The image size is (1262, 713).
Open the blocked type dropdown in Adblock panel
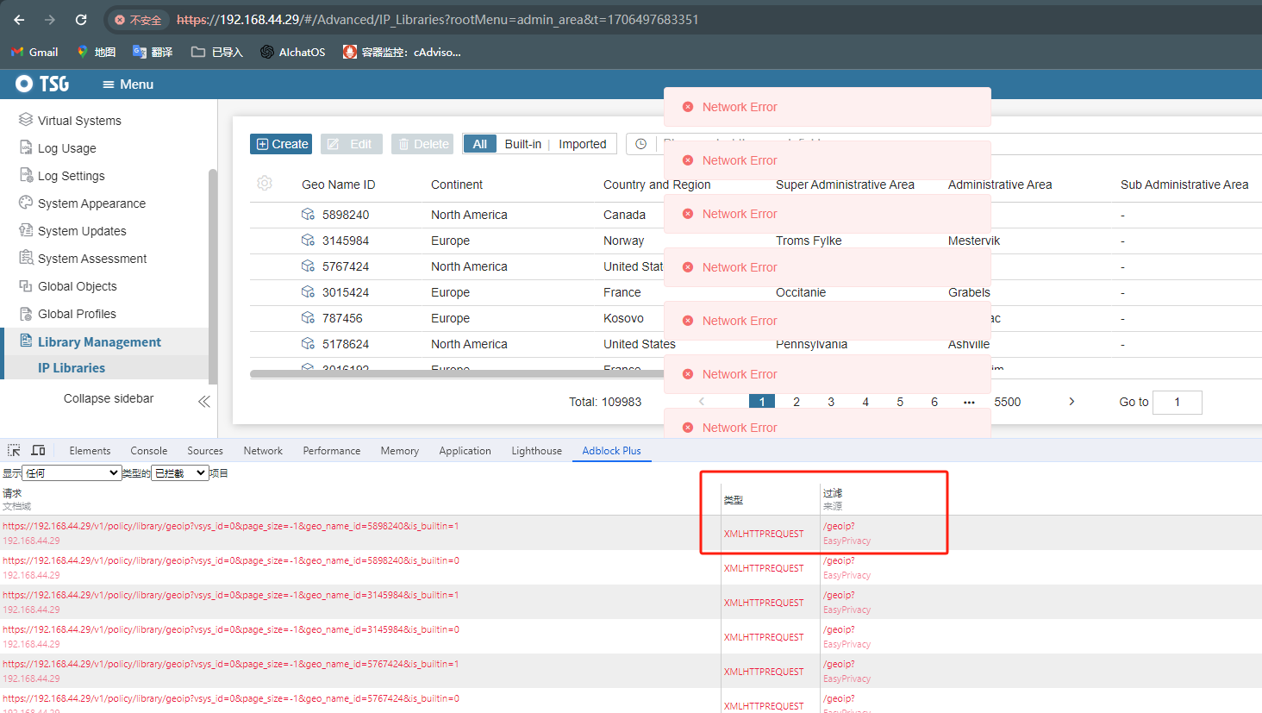179,472
